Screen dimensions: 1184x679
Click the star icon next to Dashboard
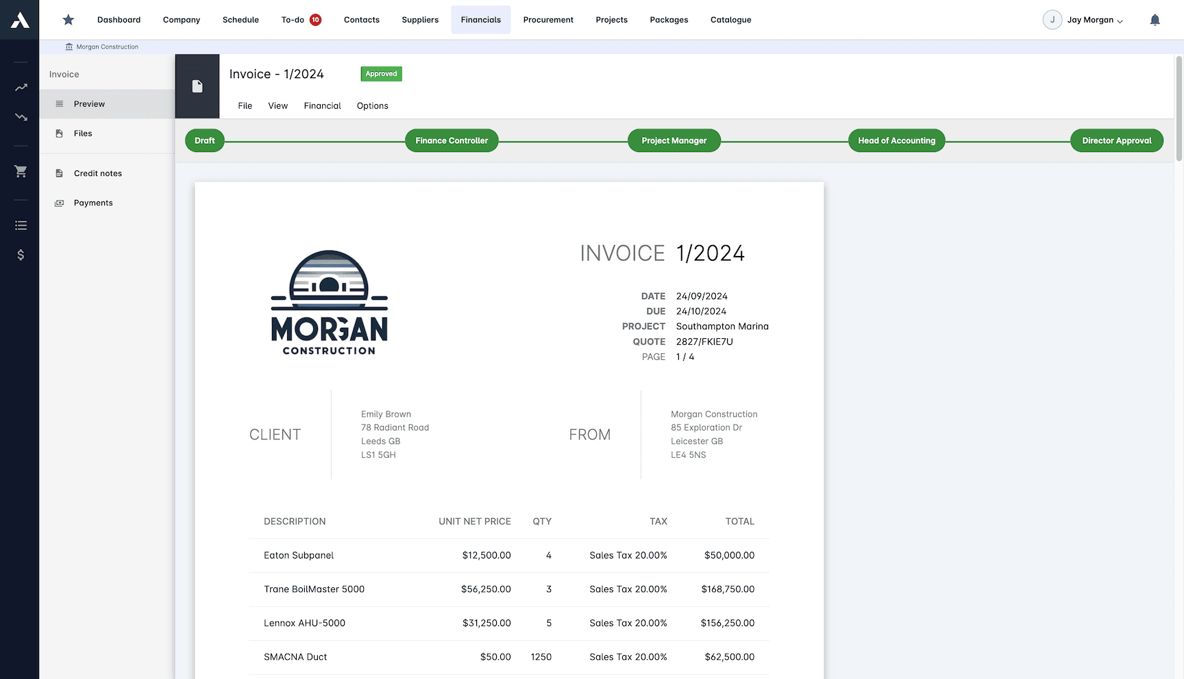point(68,20)
